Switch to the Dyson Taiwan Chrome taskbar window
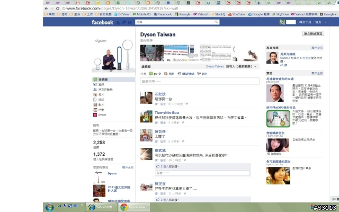This screenshot has height=212, width=339. coord(134,207)
